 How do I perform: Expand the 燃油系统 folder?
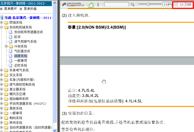(x=2, y=23)
